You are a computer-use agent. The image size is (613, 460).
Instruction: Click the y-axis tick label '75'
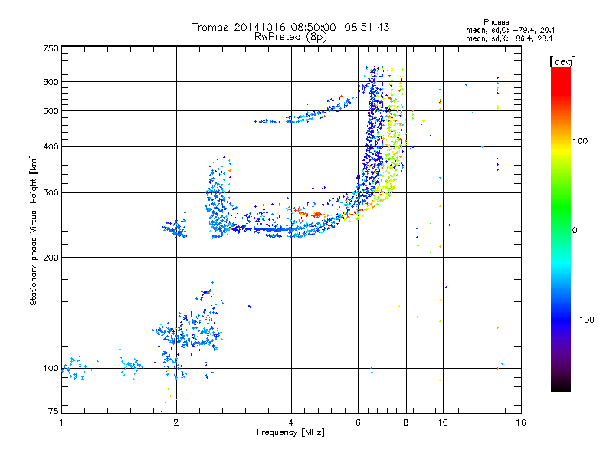tap(54, 411)
